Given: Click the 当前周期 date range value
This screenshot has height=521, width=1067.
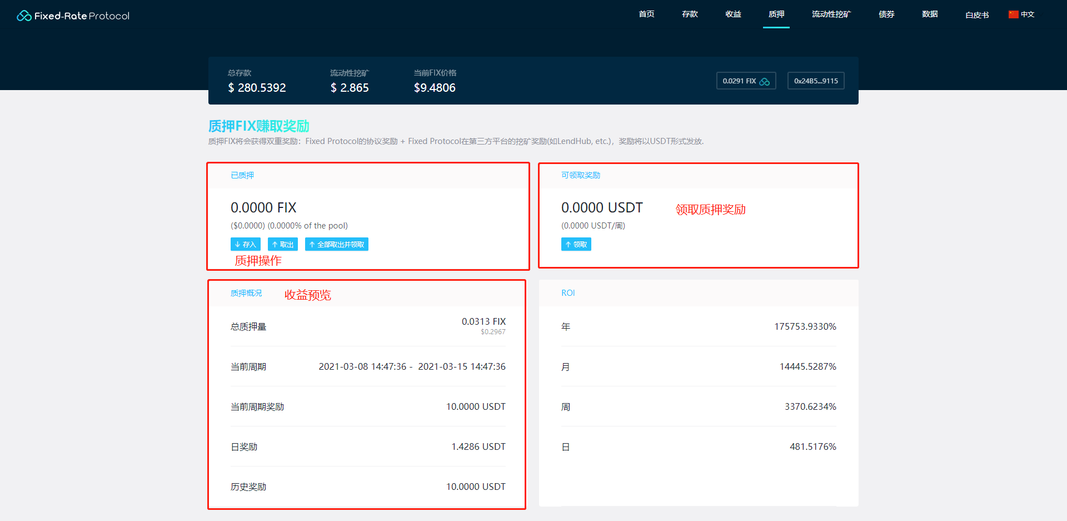Looking at the screenshot, I should click(412, 366).
